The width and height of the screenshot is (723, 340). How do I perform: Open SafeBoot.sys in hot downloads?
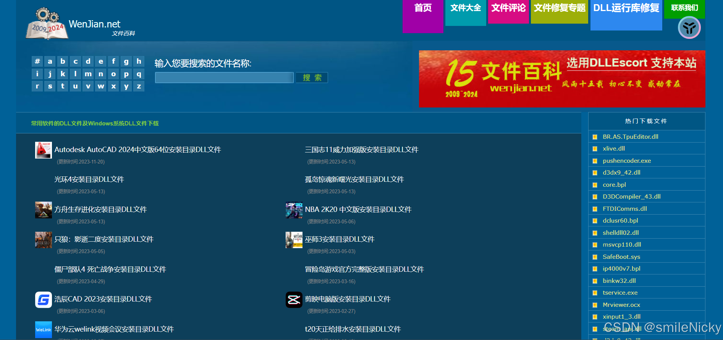point(621,257)
